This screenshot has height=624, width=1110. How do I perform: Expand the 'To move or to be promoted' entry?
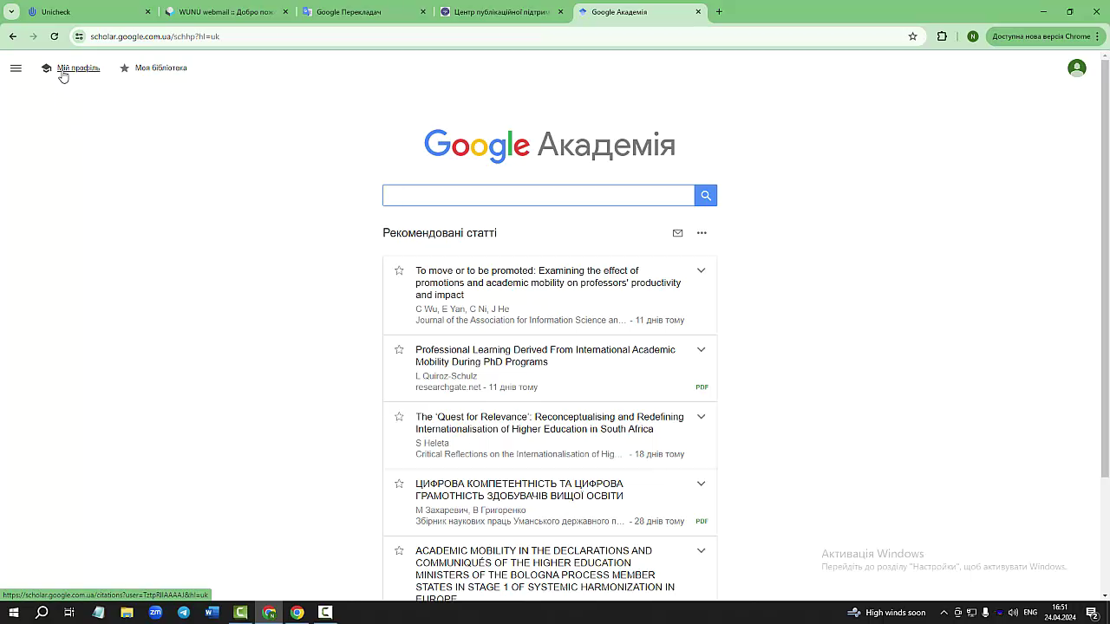pos(701,270)
